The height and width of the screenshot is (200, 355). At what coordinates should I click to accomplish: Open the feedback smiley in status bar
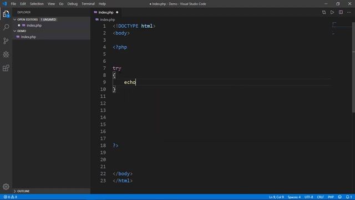[x=340, y=197]
